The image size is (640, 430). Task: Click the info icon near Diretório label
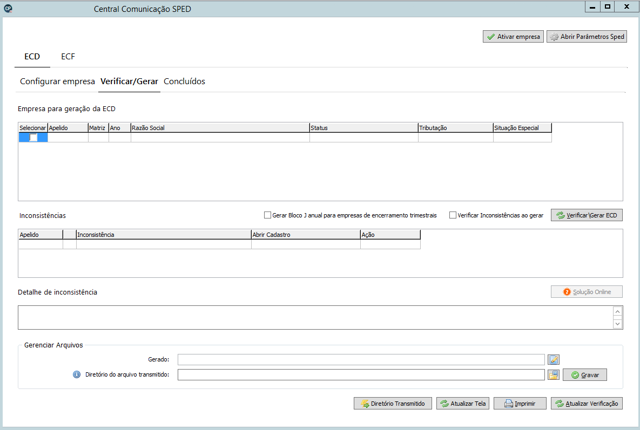click(x=77, y=374)
